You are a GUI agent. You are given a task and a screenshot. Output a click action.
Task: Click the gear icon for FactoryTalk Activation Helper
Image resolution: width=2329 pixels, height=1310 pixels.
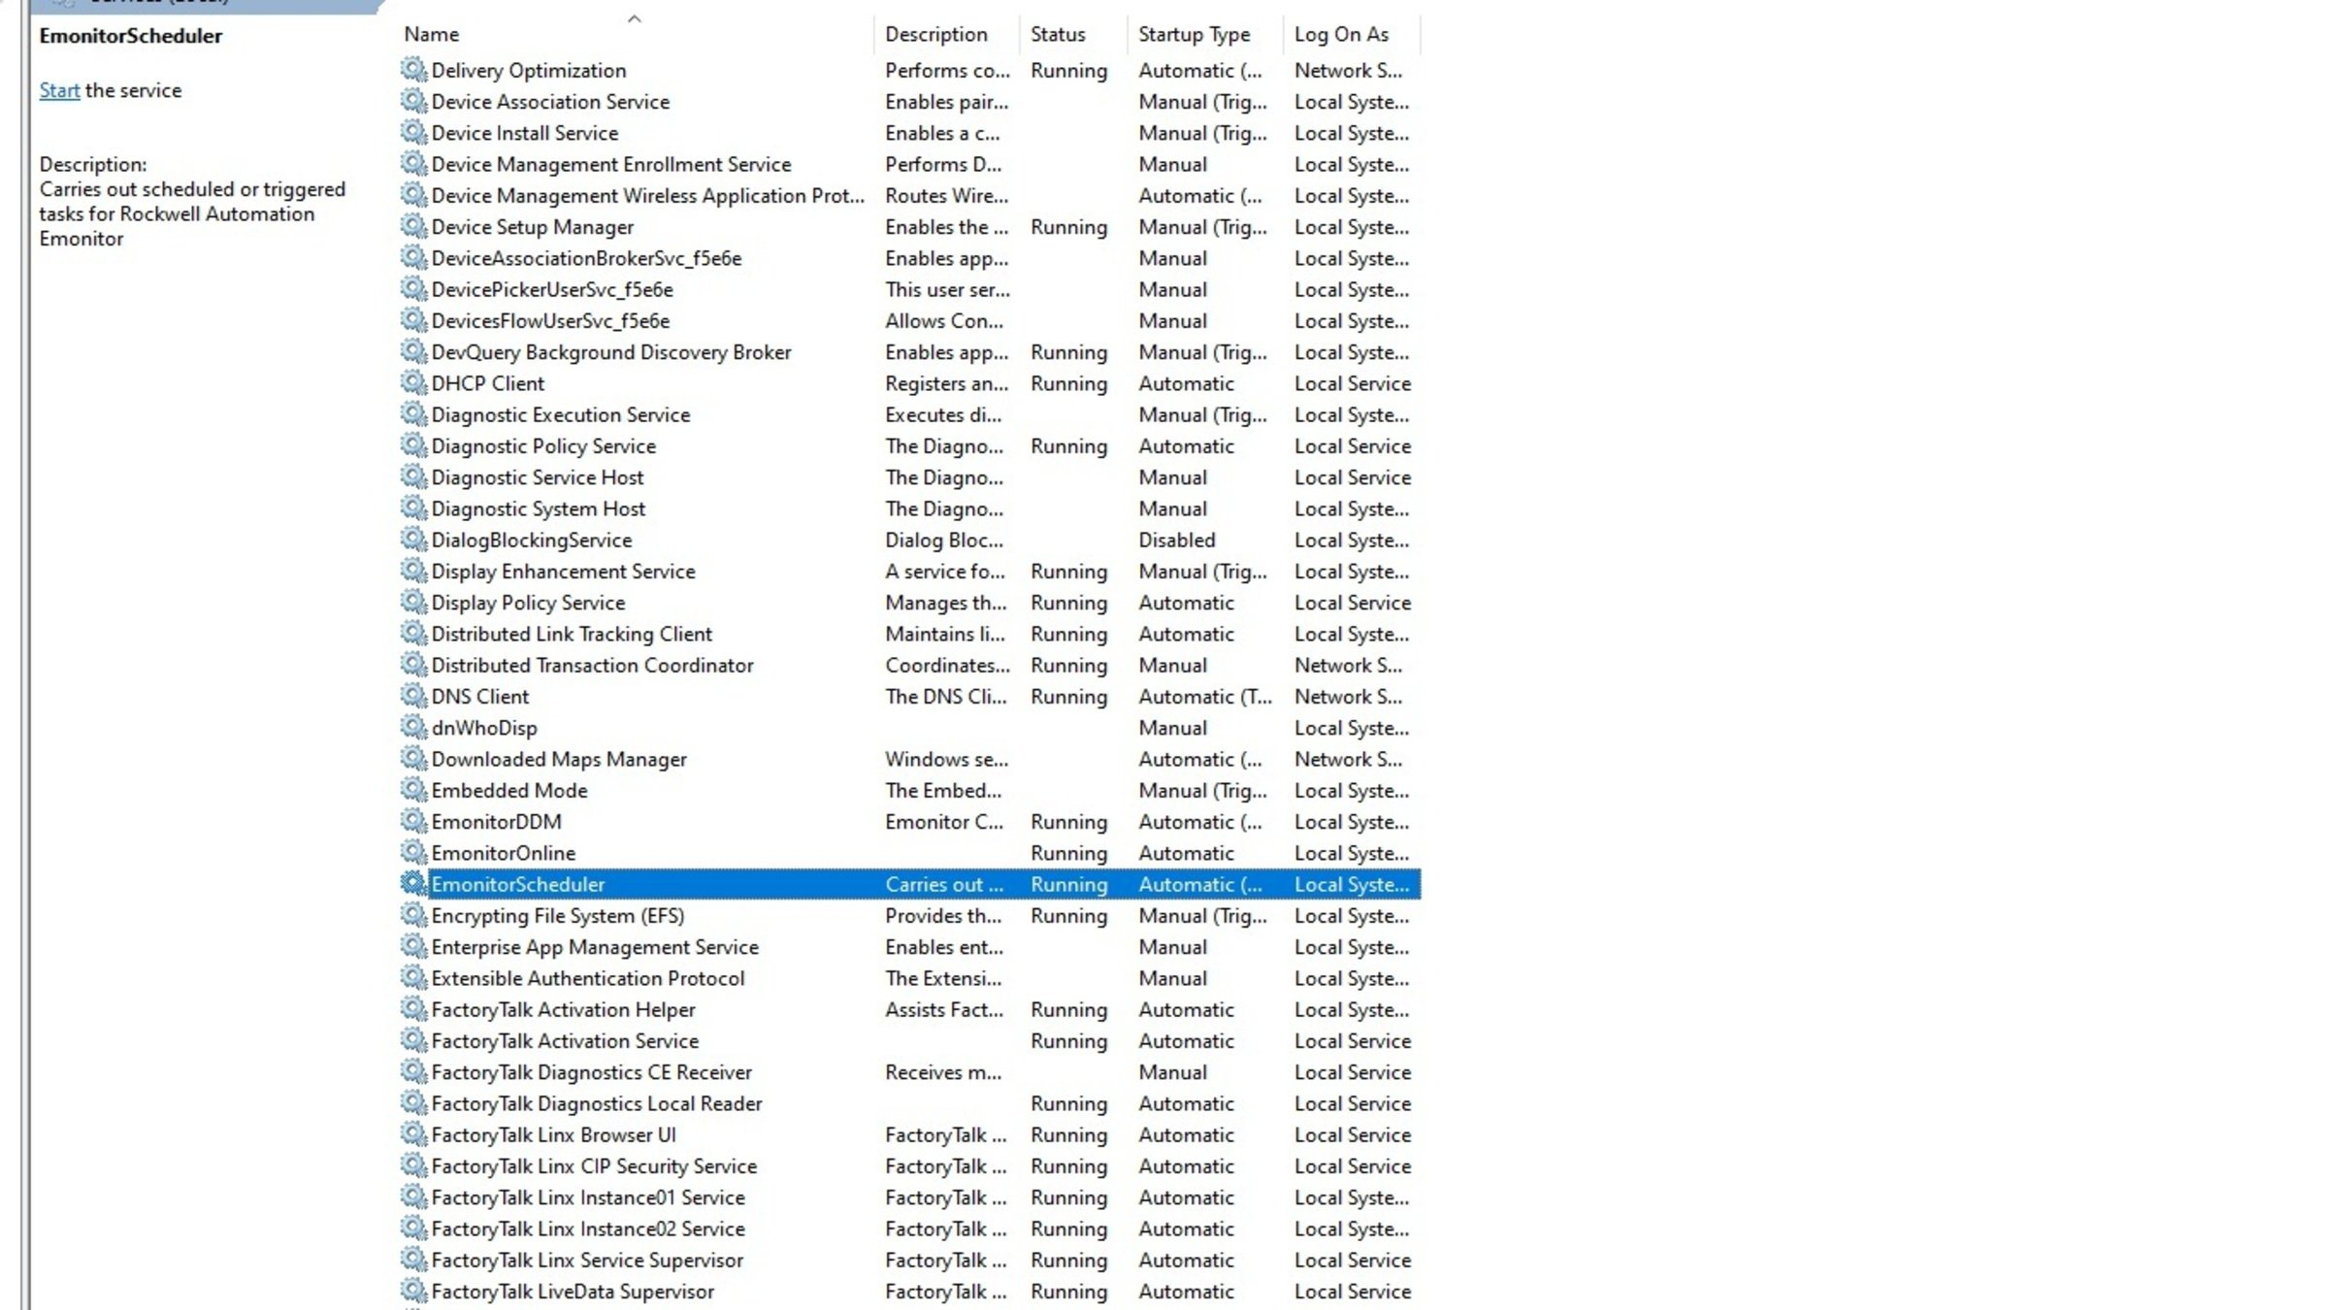click(x=413, y=1009)
